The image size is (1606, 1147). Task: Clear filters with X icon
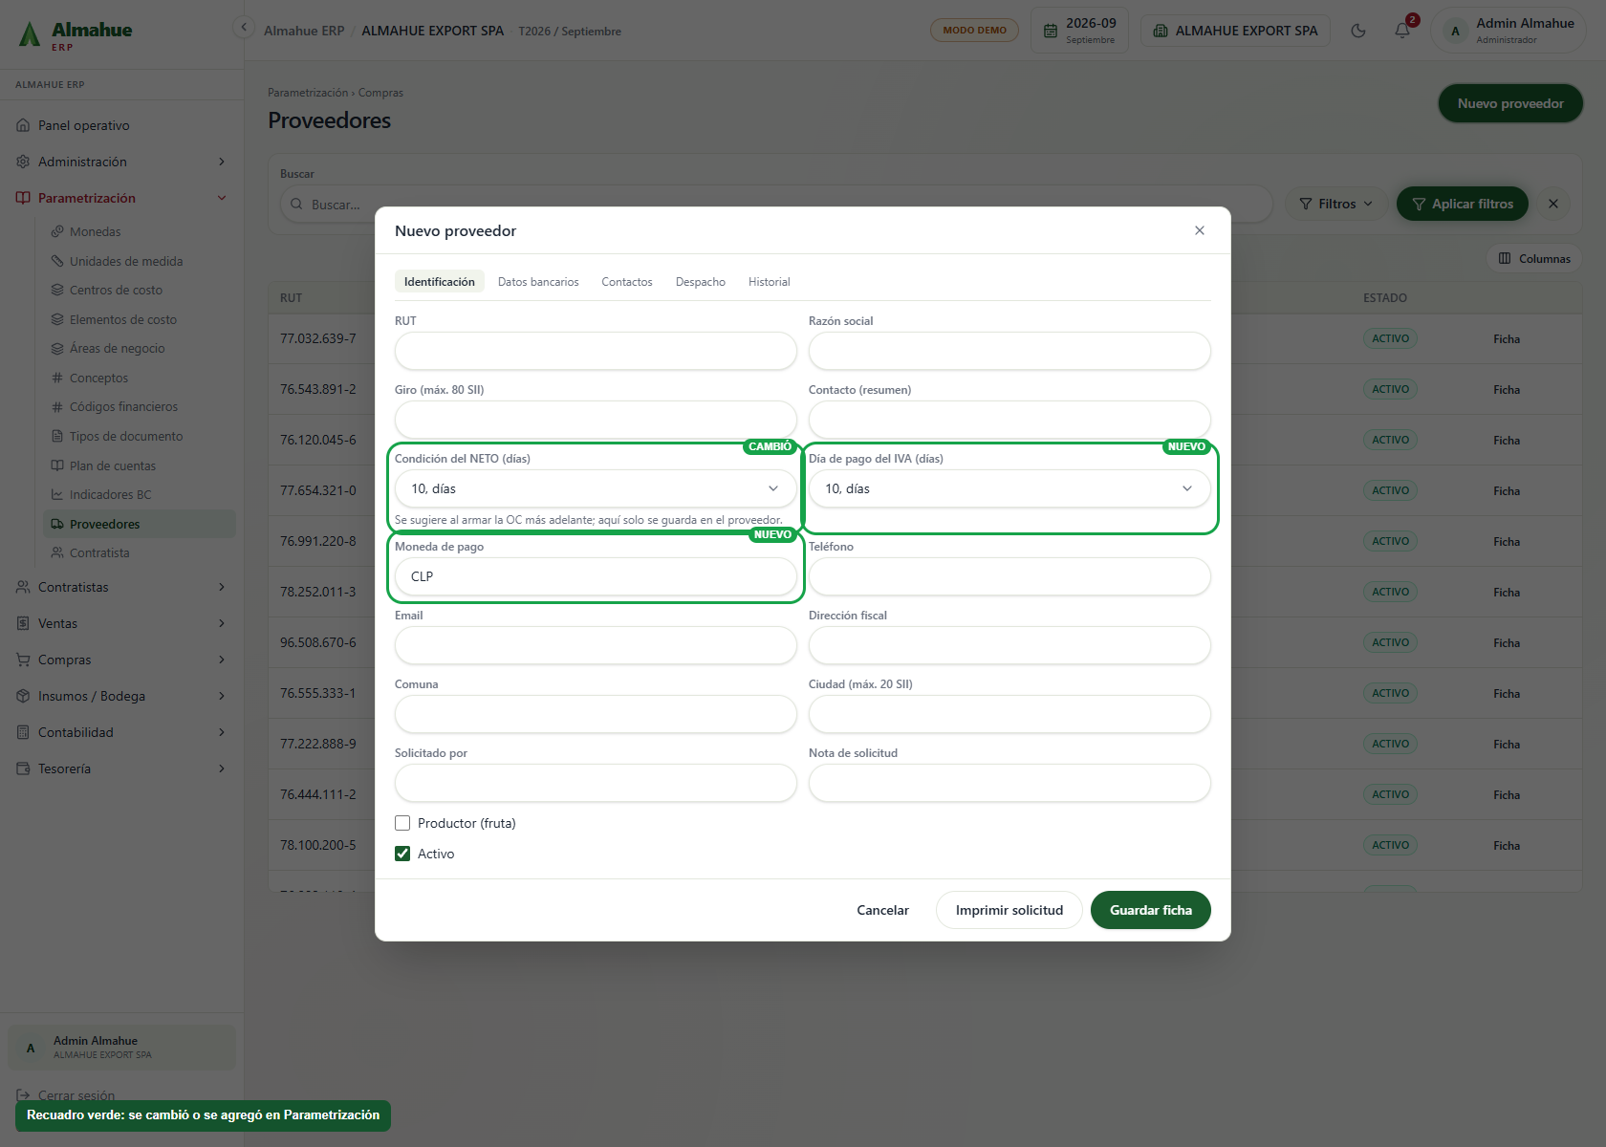pyautogui.click(x=1553, y=204)
